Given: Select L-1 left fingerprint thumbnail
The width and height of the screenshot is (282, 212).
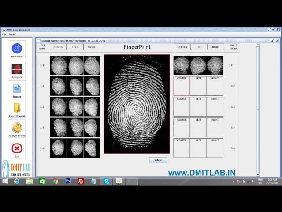Looking at the screenshot, I should click(x=75, y=65).
